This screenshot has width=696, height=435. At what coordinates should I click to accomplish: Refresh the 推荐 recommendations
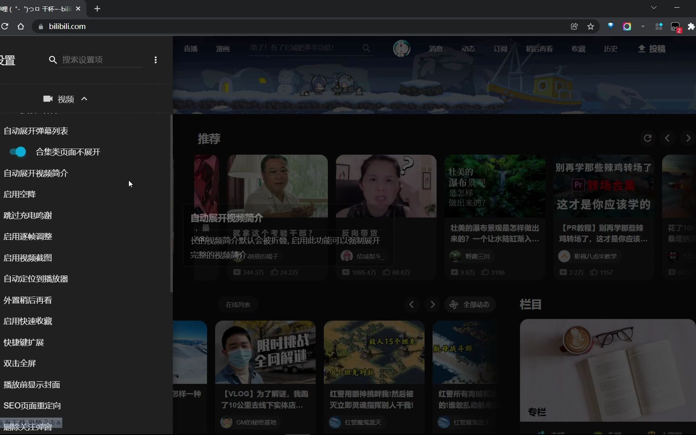coord(648,138)
